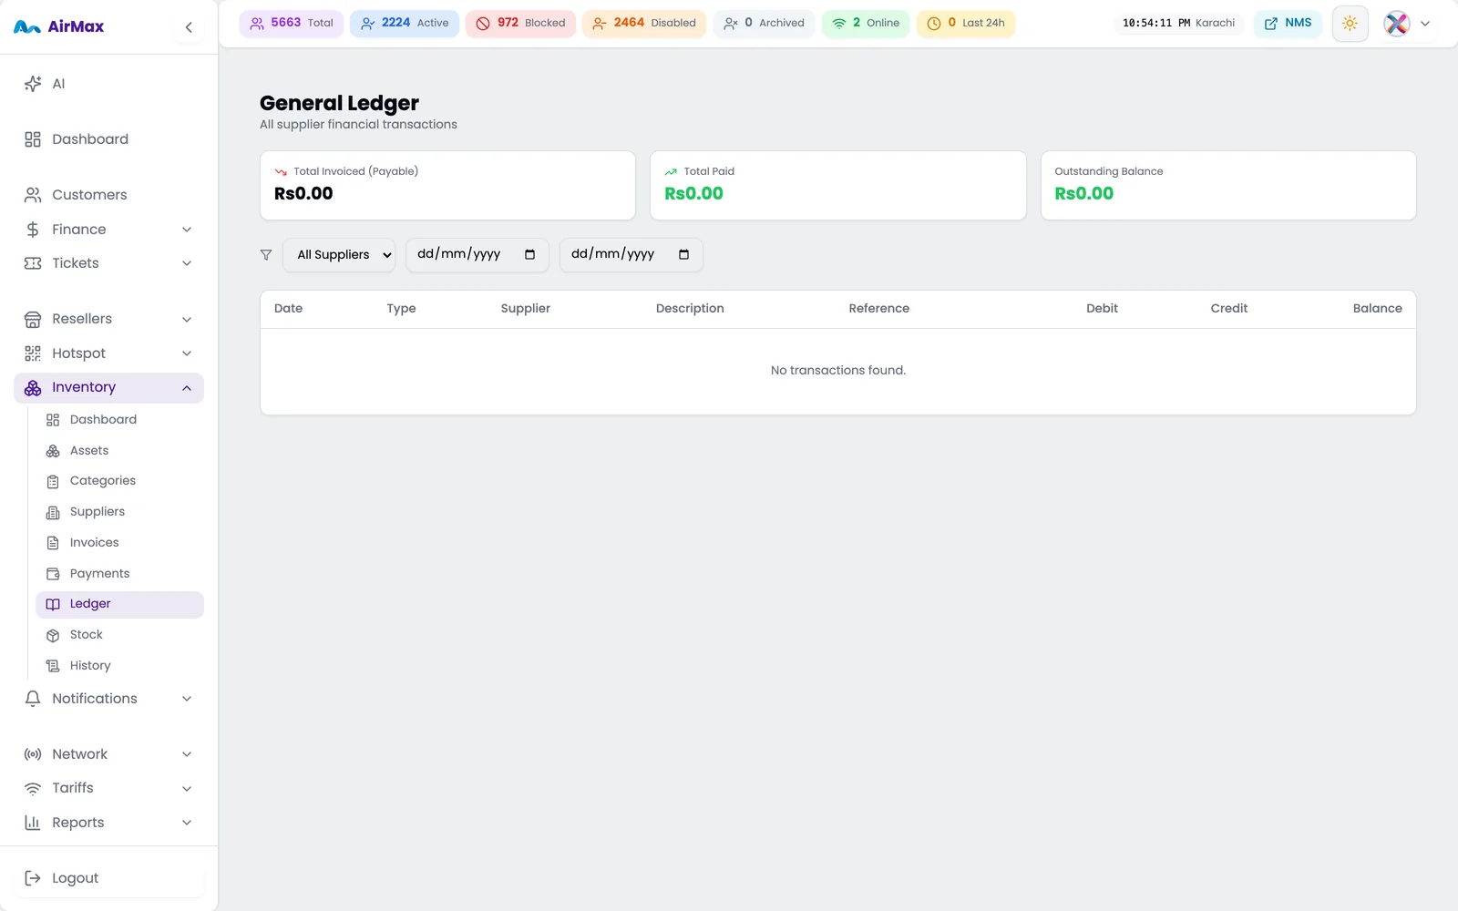Click the Suppliers building icon
The image size is (1458, 911).
pyautogui.click(x=53, y=512)
